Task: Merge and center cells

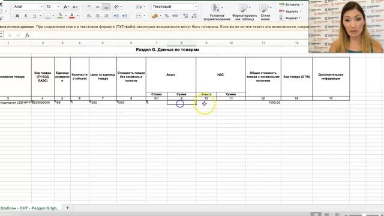Action: tap(139, 16)
